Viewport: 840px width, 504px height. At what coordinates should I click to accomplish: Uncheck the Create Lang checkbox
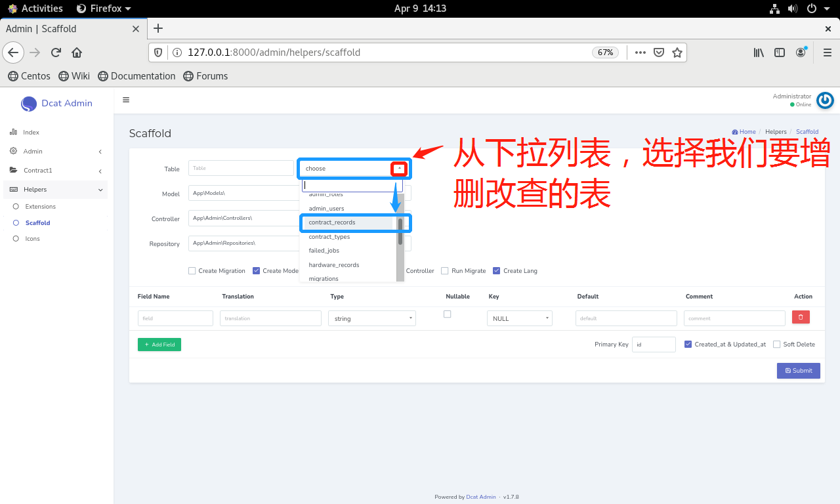tap(497, 270)
